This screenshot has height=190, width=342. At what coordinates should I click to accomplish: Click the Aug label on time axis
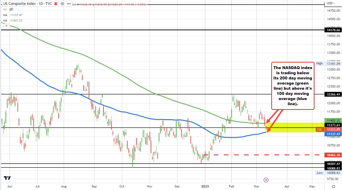coord(64,187)
